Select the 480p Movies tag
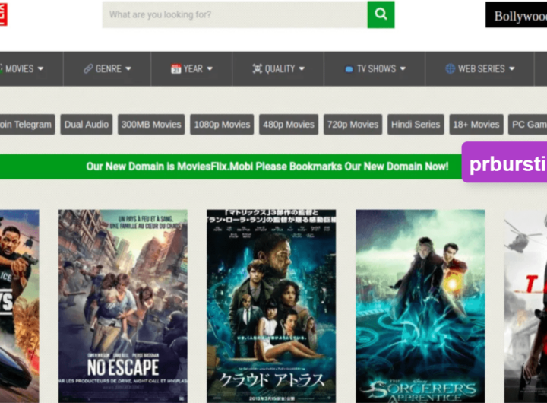Screen dimensions: 547x403 (x=289, y=125)
